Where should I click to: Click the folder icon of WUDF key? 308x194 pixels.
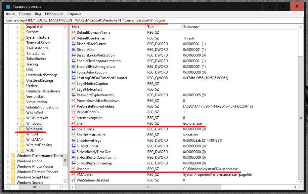[23, 150]
